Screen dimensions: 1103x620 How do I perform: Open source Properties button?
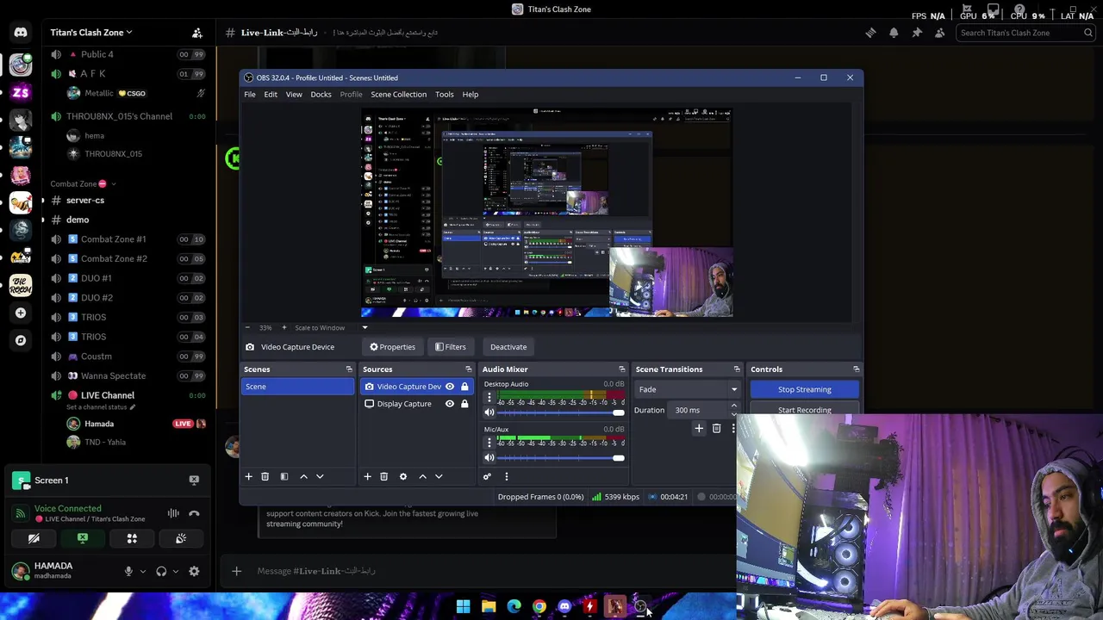(x=393, y=347)
